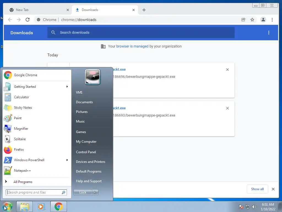Click browser forward arrow
Viewport: 282px width, 212px height.
click(x=19, y=20)
